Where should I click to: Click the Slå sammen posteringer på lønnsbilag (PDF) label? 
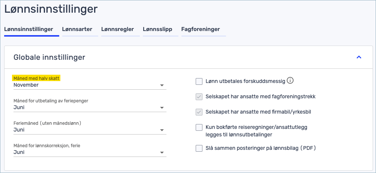(261, 148)
